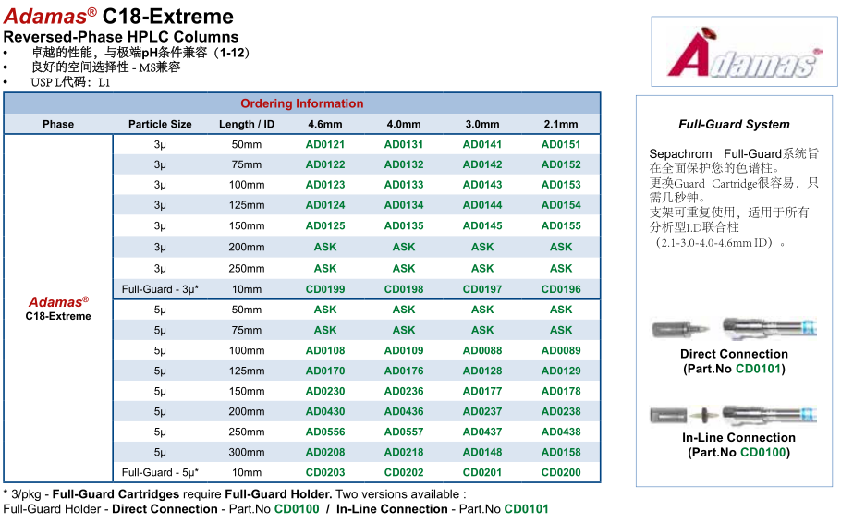Screen dimensions: 841x523
Task: Click the Adamas C18-Extreme phase cell
Action: point(58,309)
